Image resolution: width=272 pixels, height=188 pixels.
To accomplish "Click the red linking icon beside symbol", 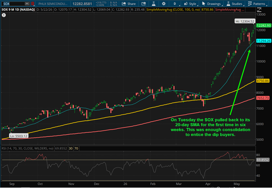I will [32, 4].
